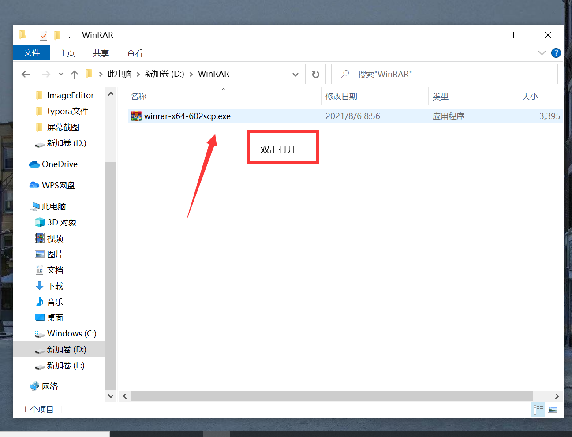The width and height of the screenshot is (572, 437).
Task: Switch to large thumbnail view via status bar icon
Action: click(x=553, y=409)
